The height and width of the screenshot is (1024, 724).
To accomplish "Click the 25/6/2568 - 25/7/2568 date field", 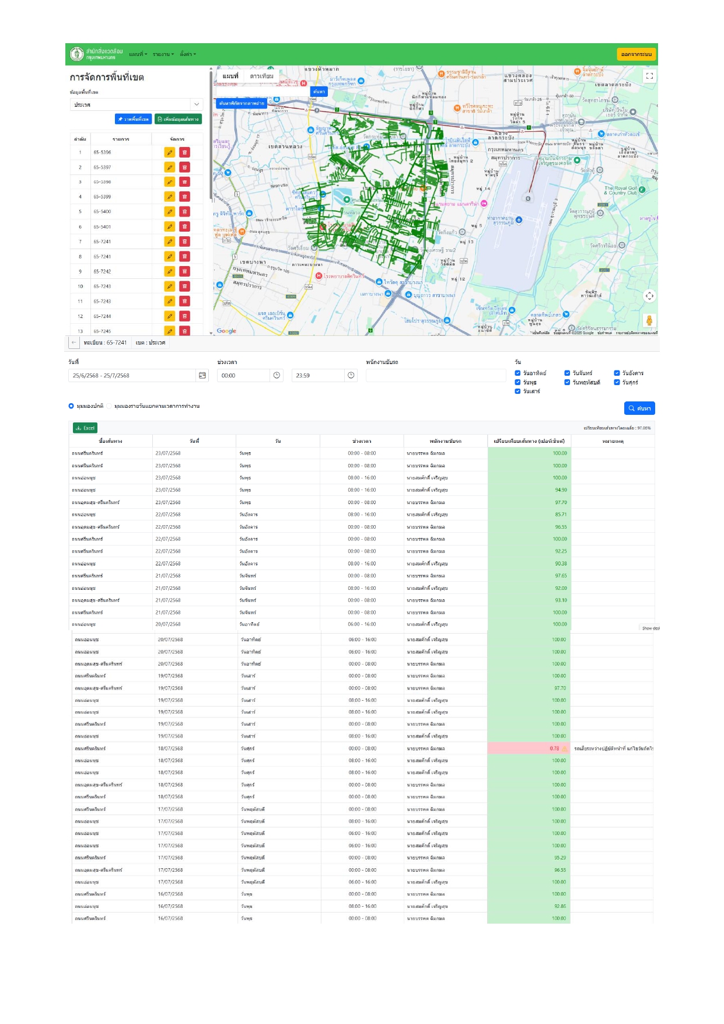I will click(x=132, y=375).
